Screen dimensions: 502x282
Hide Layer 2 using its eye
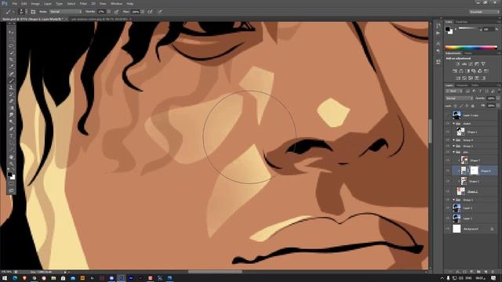[448, 208]
